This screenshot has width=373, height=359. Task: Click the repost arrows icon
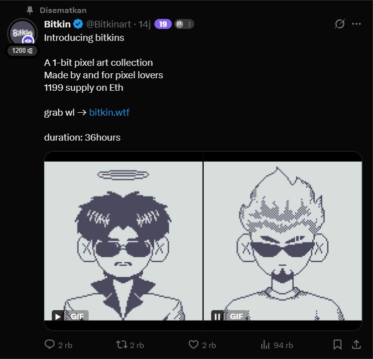pos(122,345)
